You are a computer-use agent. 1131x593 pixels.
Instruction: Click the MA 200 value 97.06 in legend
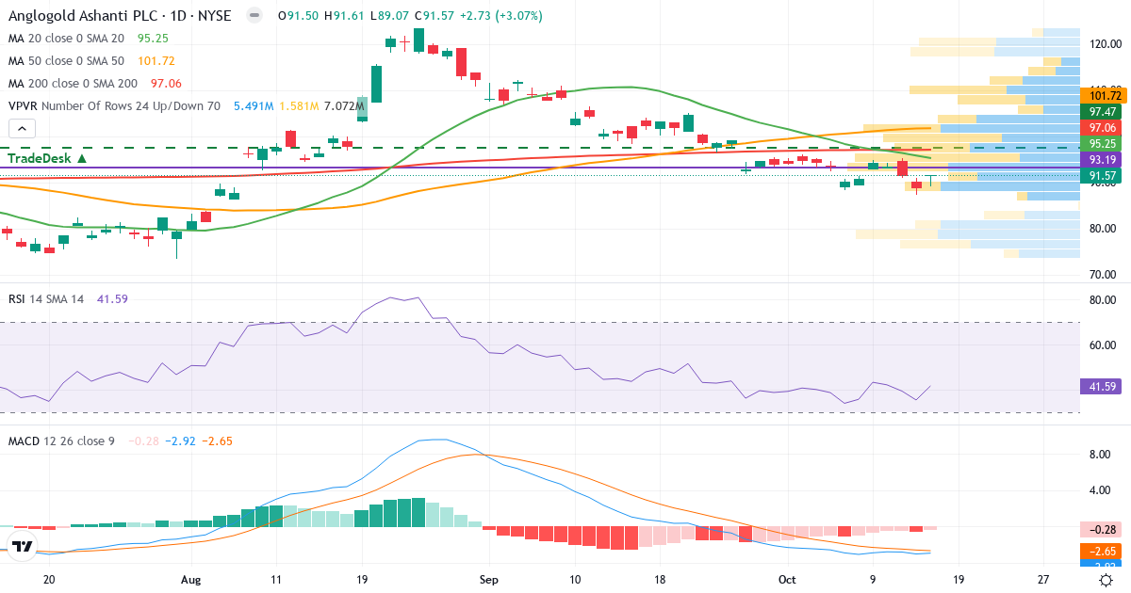coord(165,84)
